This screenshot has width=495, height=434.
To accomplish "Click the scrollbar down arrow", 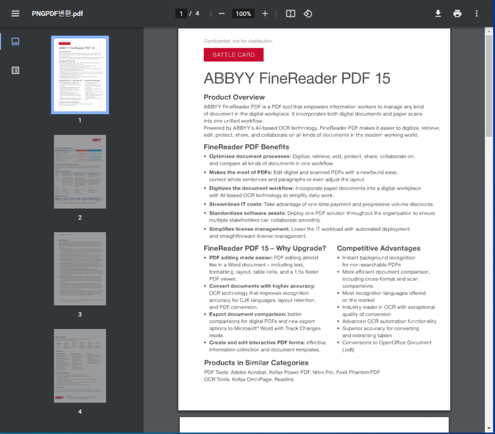I will point(489,428).
